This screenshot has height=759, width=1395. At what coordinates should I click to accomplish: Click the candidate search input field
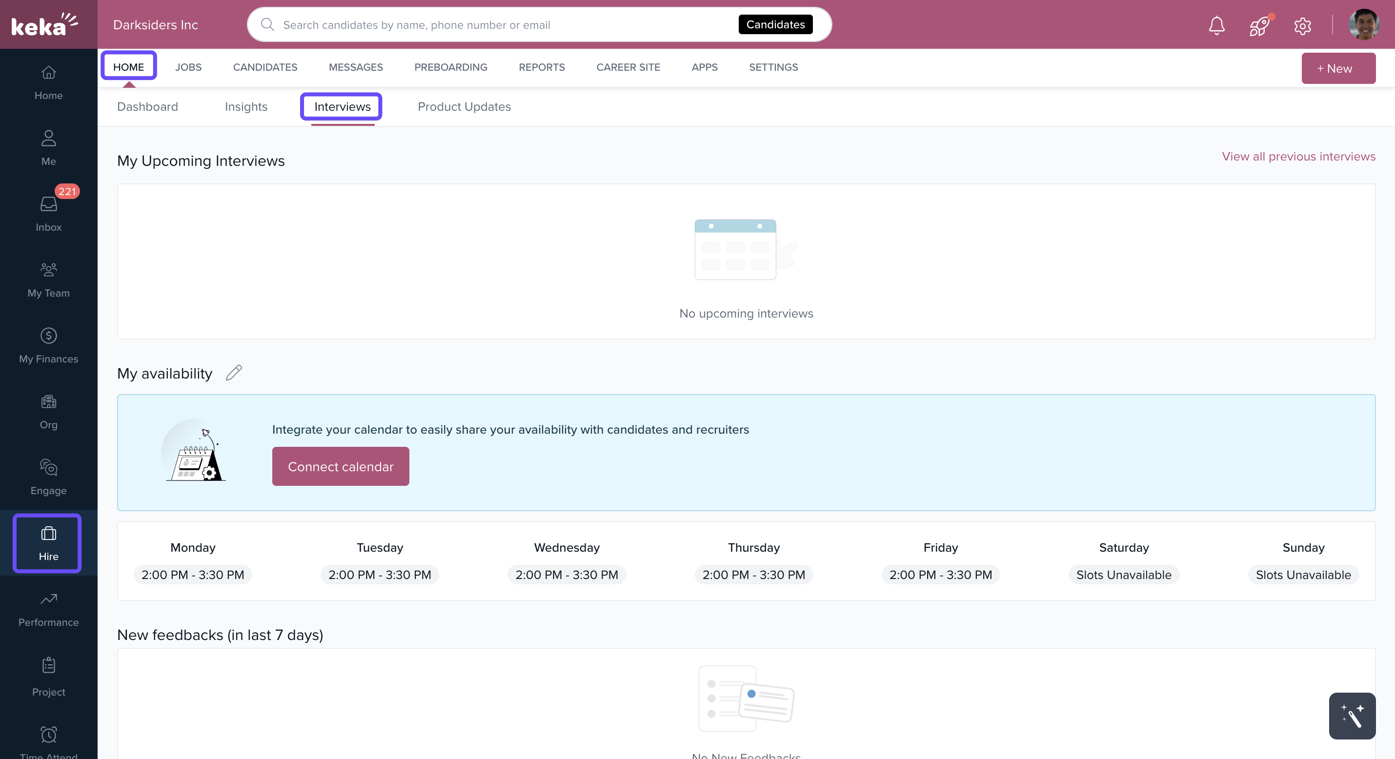[504, 25]
